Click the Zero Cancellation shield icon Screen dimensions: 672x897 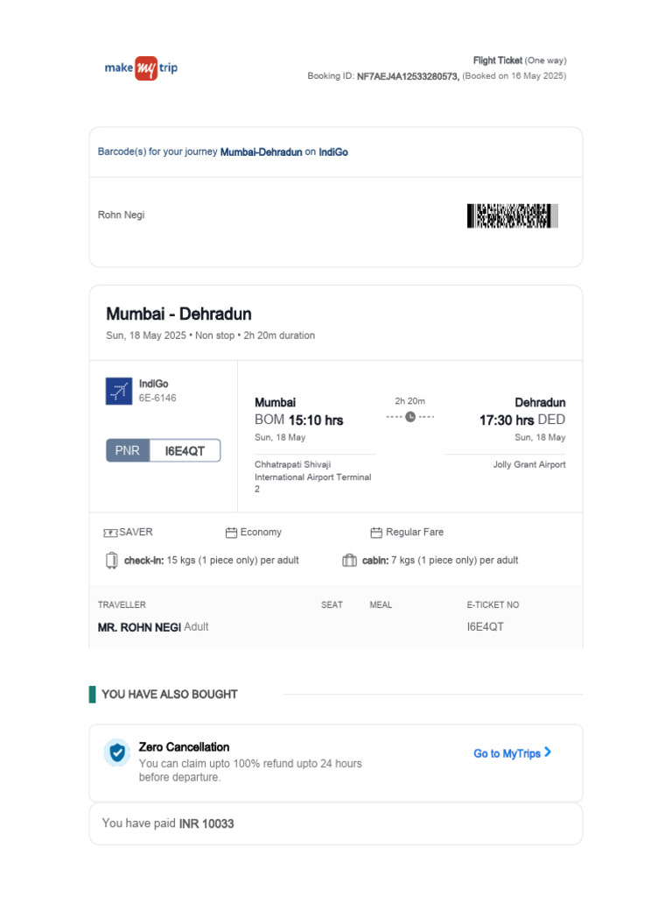click(x=117, y=753)
